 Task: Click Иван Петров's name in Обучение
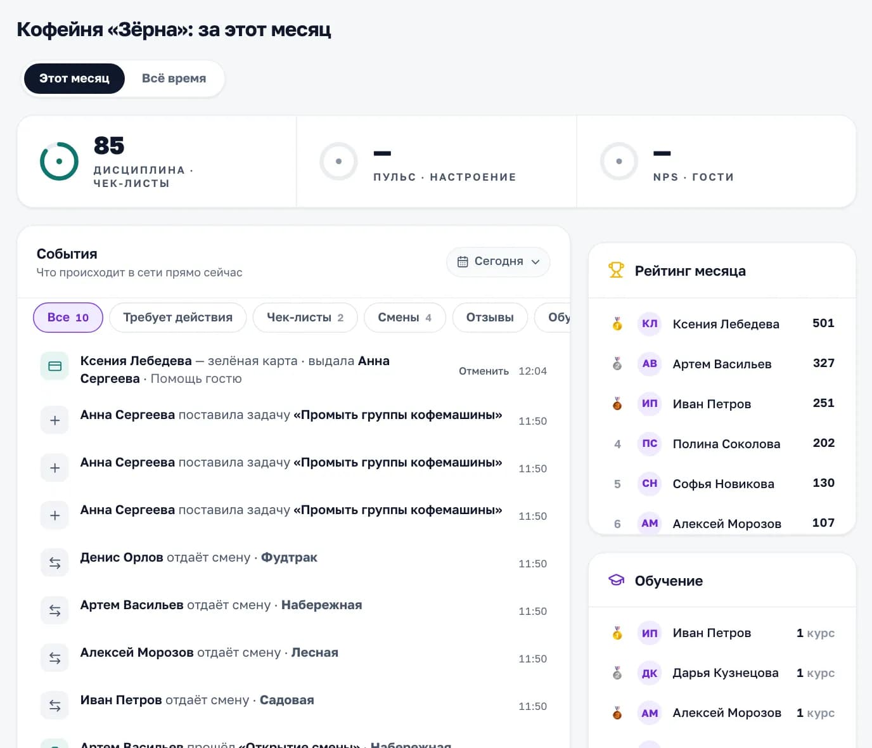(x=712, y=633)
